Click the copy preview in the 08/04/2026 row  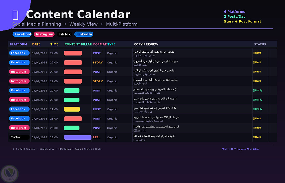click(156, 128)
